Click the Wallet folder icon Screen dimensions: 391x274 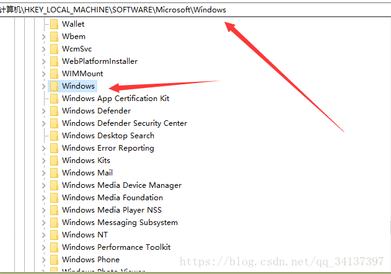pos(54,24)
